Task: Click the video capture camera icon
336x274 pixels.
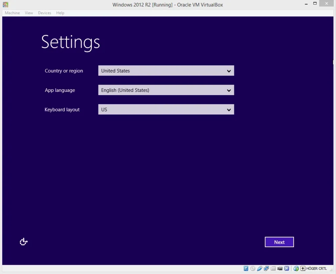Action: pyautogui.click(x=280, y=268)
